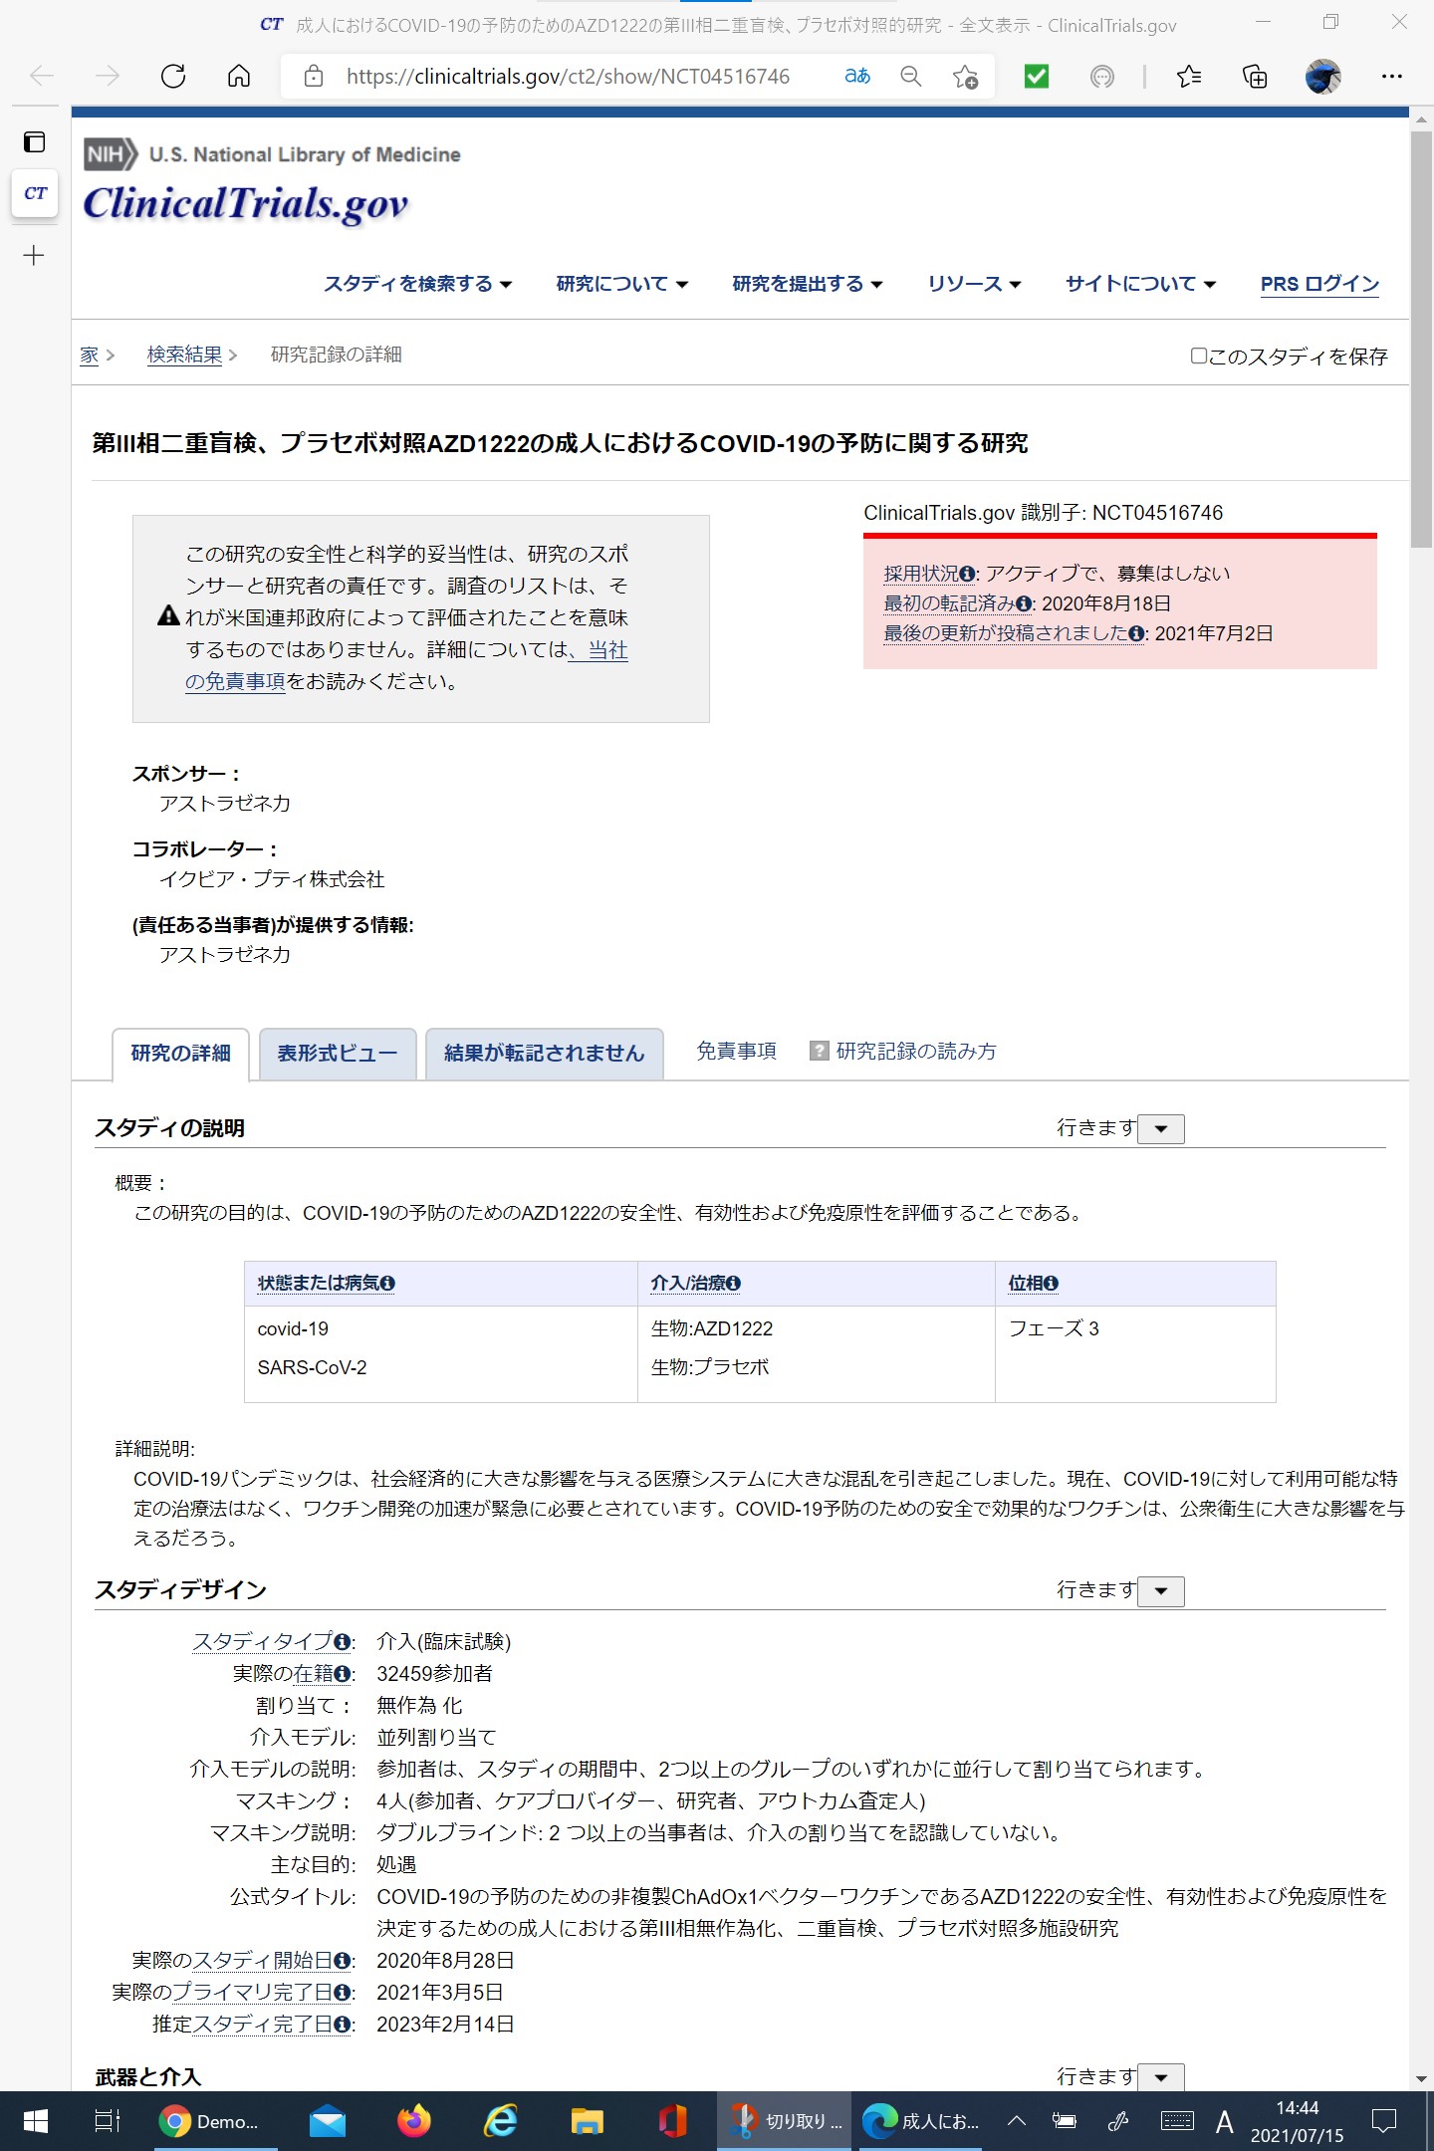Open the Windows notification center icon
This screenshot has height=2151, width=1434.
coord(1384,2121)
